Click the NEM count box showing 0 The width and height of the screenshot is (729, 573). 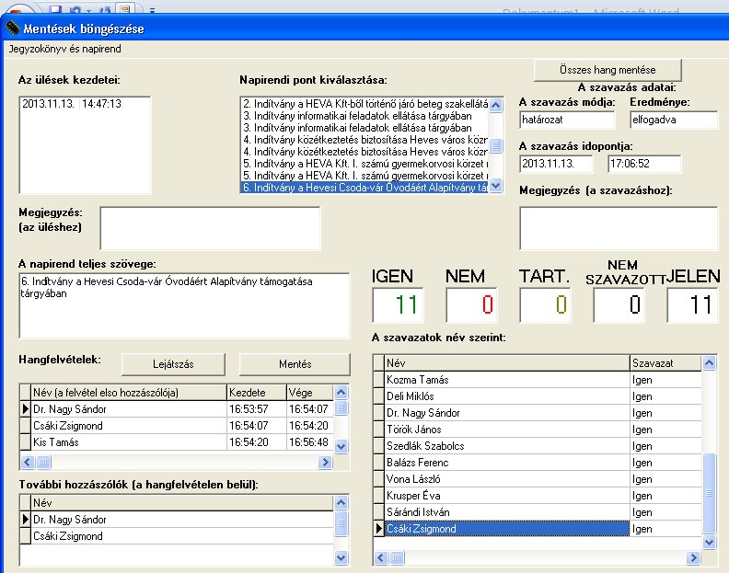click(471, 305)
